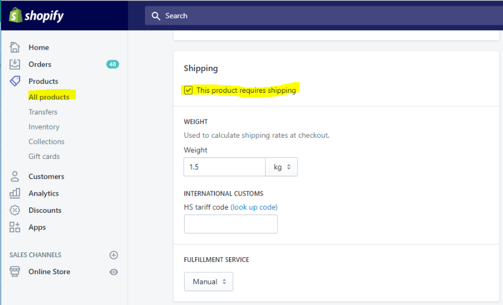This screenshot has width=503, height=305.
Task: Click the look up code link
Action: tap(254, 207)
